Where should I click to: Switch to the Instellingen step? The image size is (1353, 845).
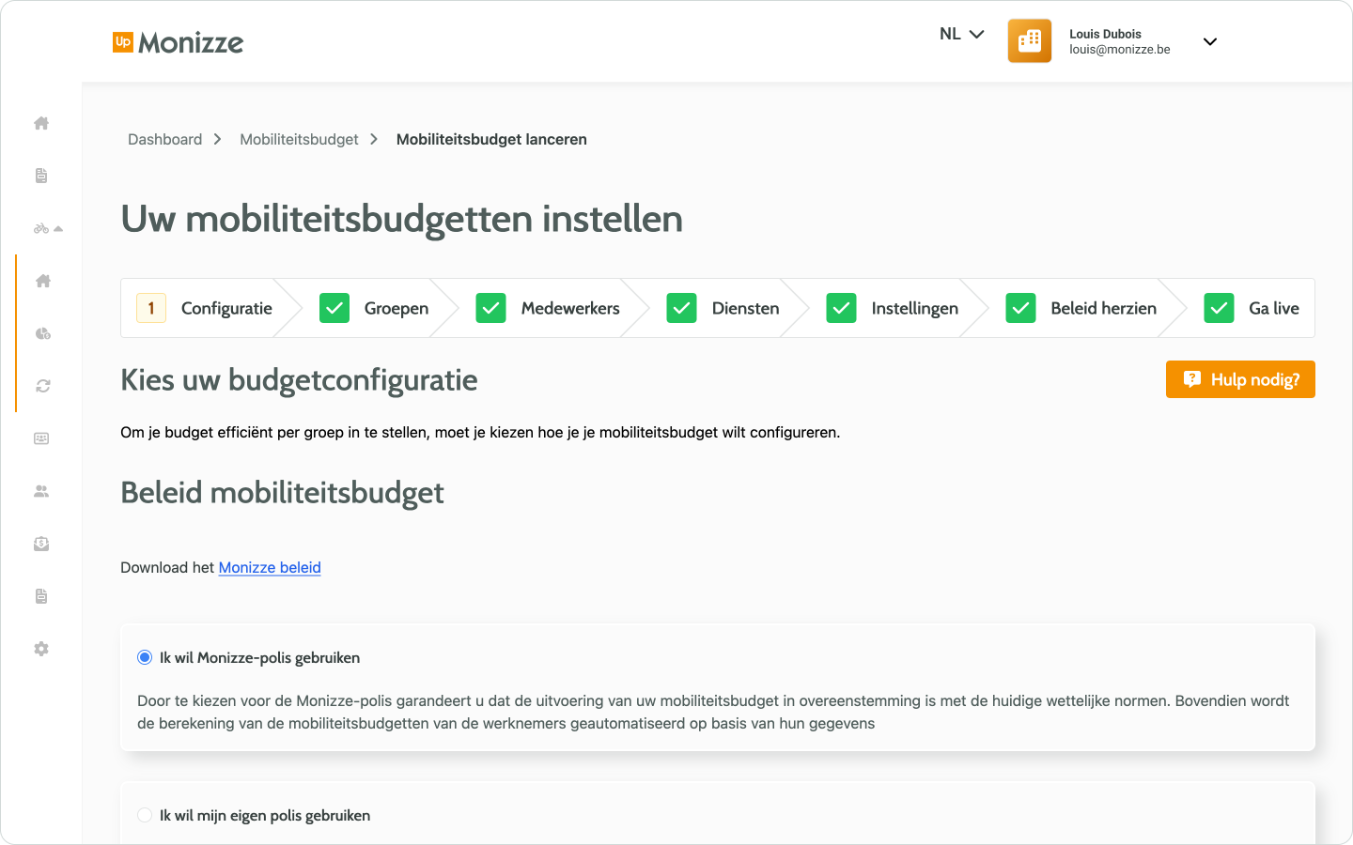click(913, 308)
